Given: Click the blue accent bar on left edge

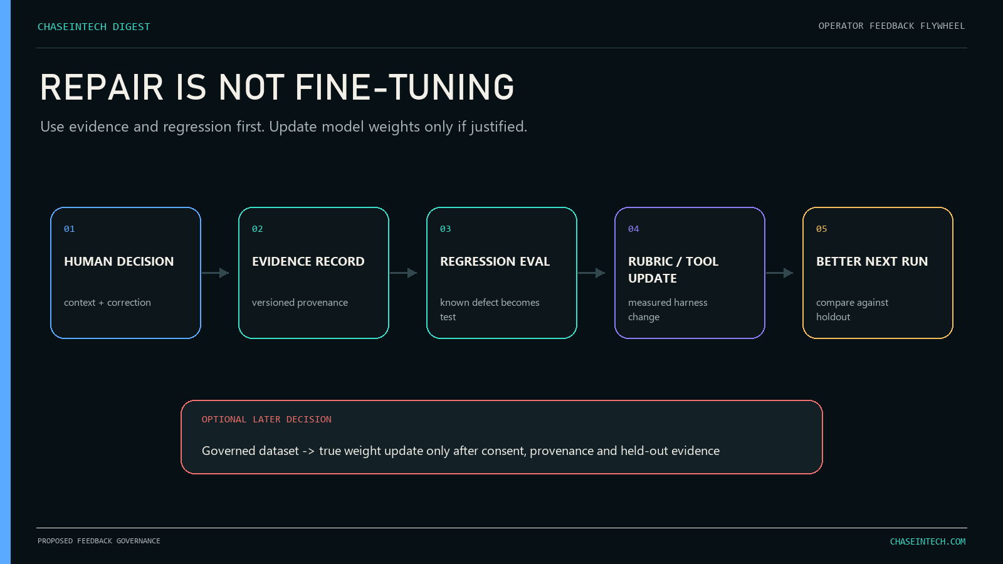Looking at the screenshot, I should [5, 282].
